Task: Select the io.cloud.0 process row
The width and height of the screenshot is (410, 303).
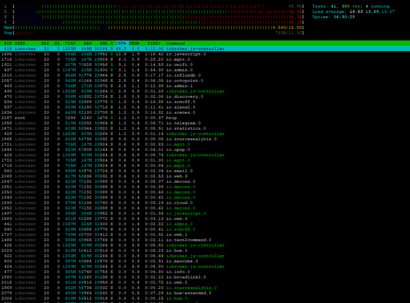Action: tap(205, 203)
